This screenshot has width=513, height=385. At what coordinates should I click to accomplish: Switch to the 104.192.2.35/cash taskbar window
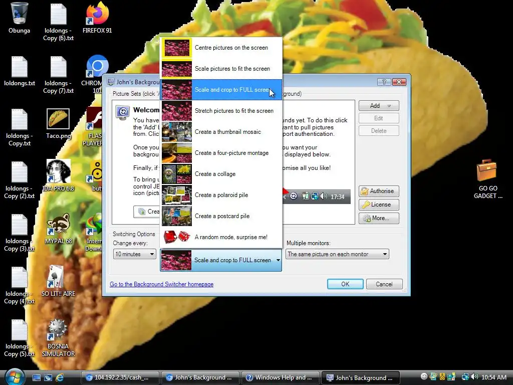point(120,377)
